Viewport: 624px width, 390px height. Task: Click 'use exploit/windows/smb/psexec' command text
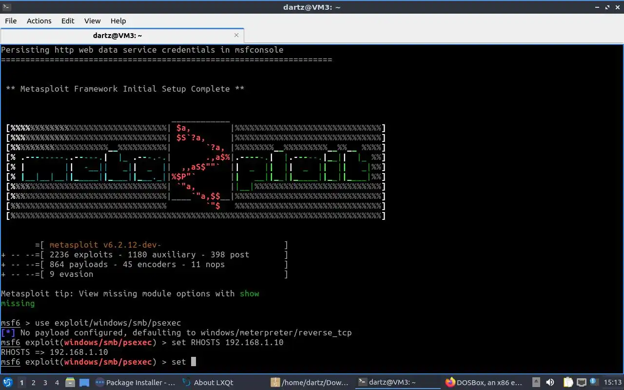pos(108,323)
